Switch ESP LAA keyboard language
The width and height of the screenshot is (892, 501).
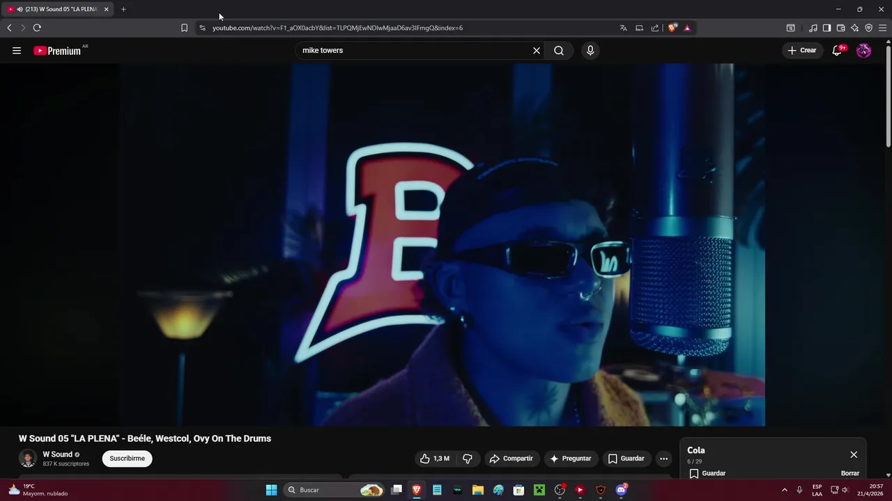point(817,490)
